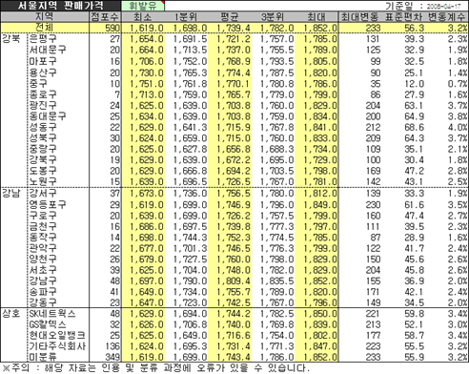This screenshot has width=469, height=374.
Task: Select 강동구 average value 1,742.5
Action: (x=234, y=302)
